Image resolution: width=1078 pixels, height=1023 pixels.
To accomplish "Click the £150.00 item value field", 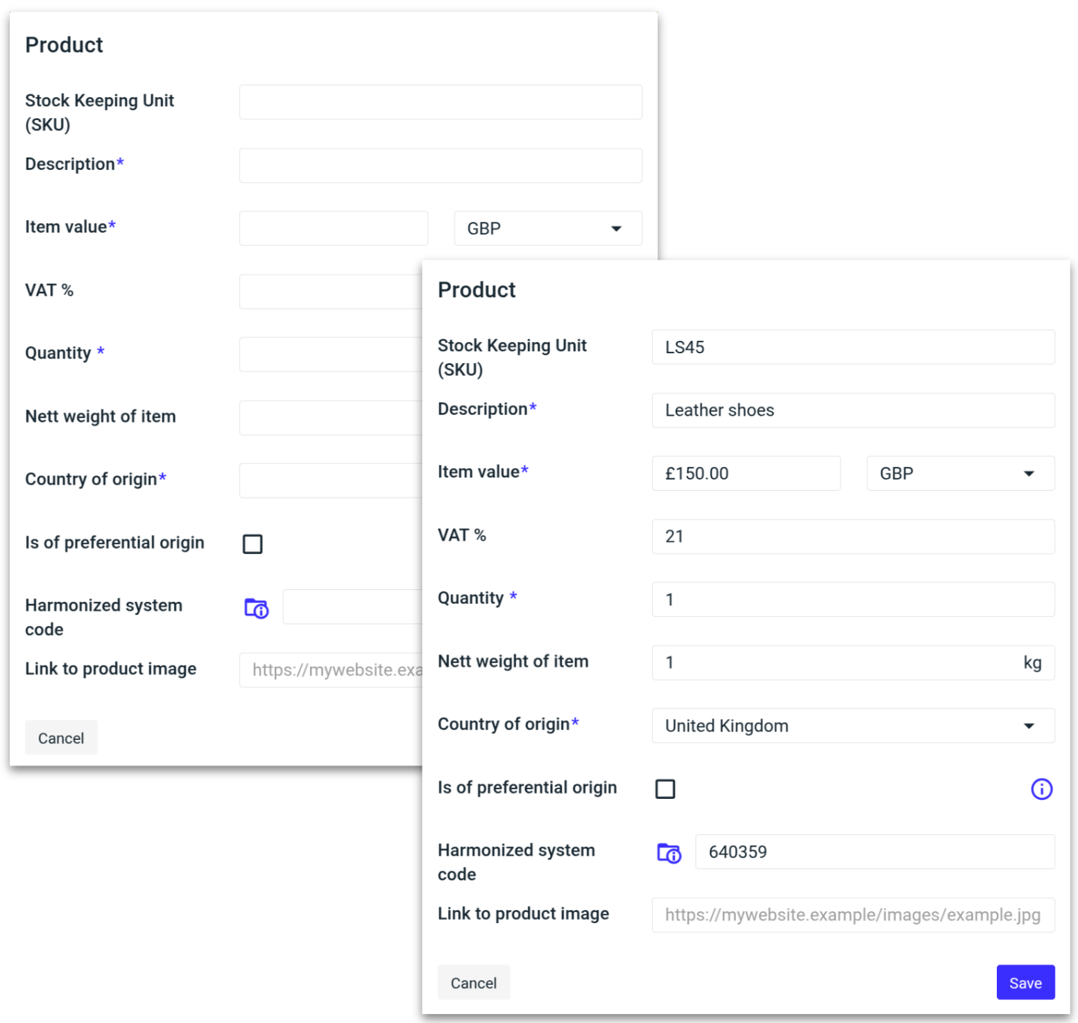I will click(746, 473).
